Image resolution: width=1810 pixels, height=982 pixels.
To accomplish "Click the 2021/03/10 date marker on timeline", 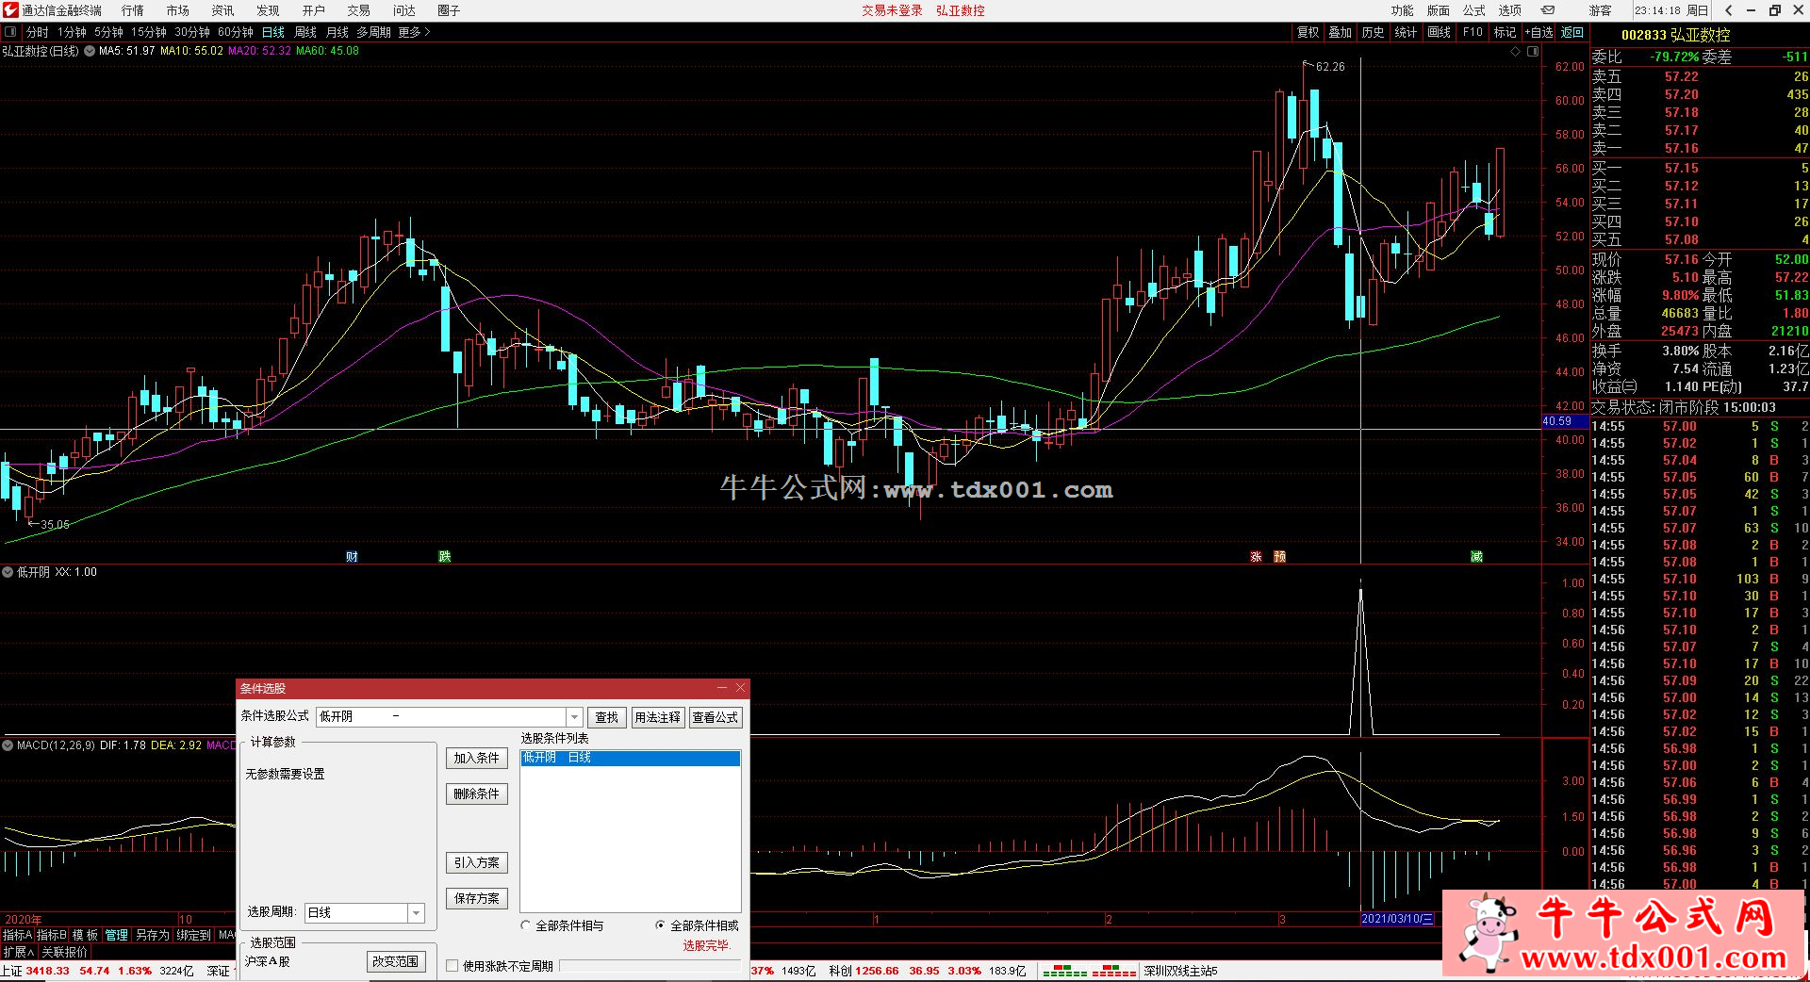I will pos(1397,919).
